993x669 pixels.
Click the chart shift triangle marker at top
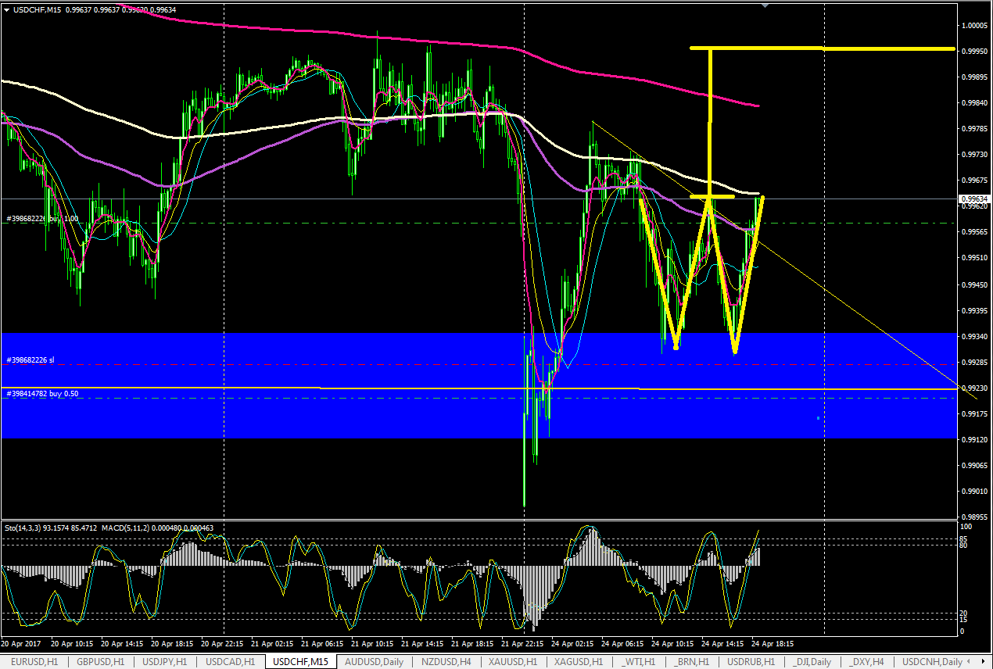pyautogui.click(x=765, y=5)
